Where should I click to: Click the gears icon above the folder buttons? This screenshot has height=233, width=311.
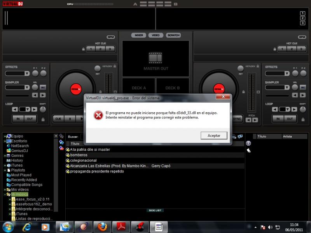61,136
